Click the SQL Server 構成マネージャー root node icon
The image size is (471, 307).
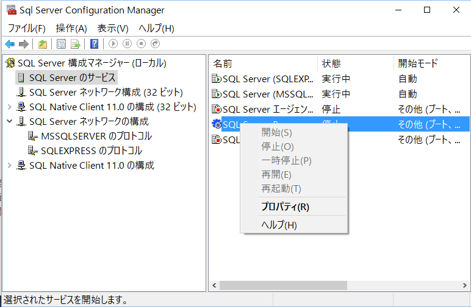pyautogui.click(x=10, y=63)
